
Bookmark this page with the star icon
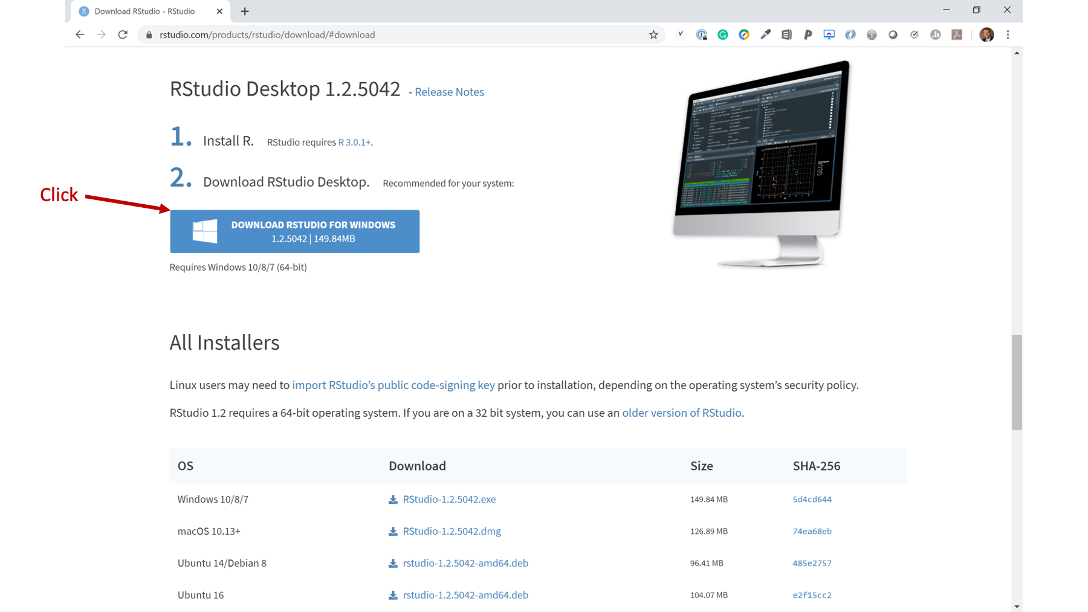[x=653, y=35]
